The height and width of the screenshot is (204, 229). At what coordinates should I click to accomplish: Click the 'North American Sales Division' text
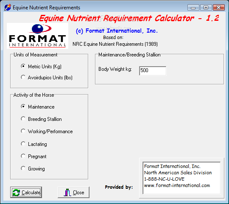pyautogui.click(x=178, y=173)
